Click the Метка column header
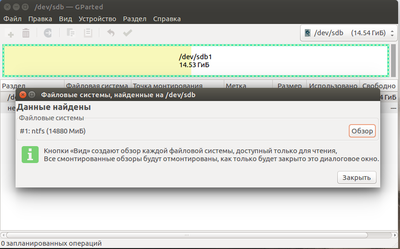Screen dimensions: 400x249 [248, 85]
